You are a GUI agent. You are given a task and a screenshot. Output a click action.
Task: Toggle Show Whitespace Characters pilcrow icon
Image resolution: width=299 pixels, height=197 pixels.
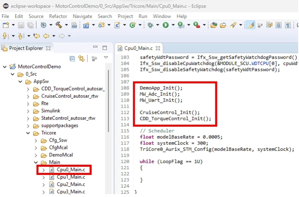[x=288, y=25]
